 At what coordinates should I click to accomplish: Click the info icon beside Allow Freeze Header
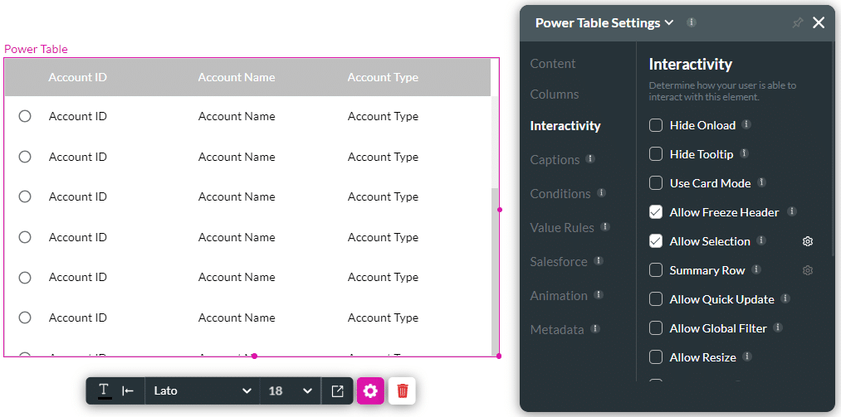[x=792, y=212]
